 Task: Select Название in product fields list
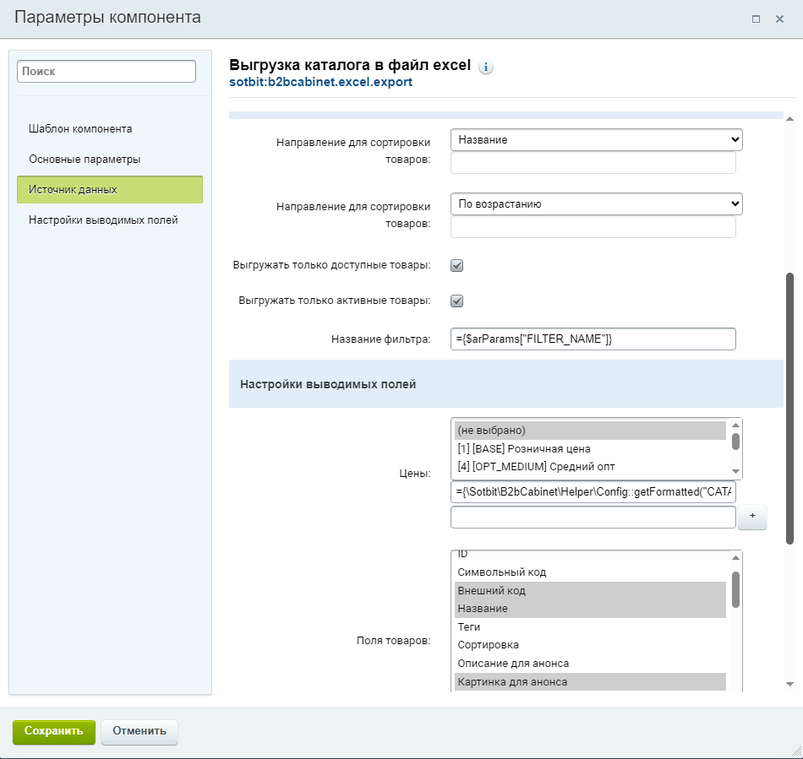[x=591, y=609]
